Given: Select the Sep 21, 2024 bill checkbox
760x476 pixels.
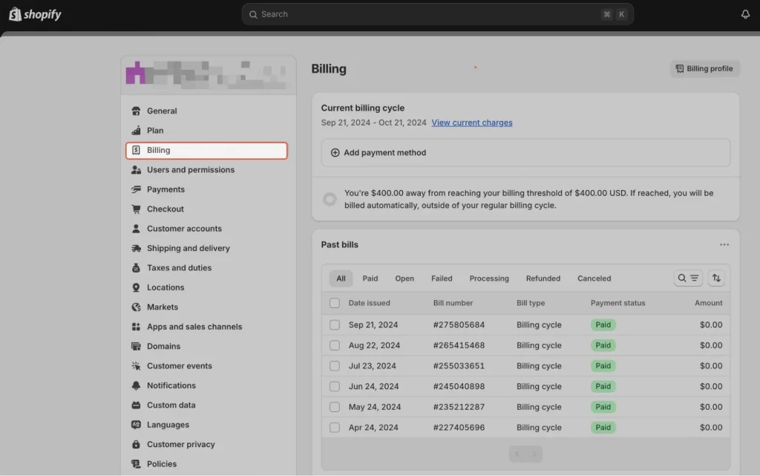Looking at the screenshot, I should coord(334,325).
